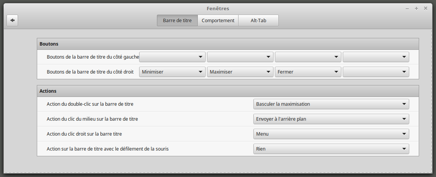Open the second left-side title bar button dropdown
The image size is (436, 177).
240,57
